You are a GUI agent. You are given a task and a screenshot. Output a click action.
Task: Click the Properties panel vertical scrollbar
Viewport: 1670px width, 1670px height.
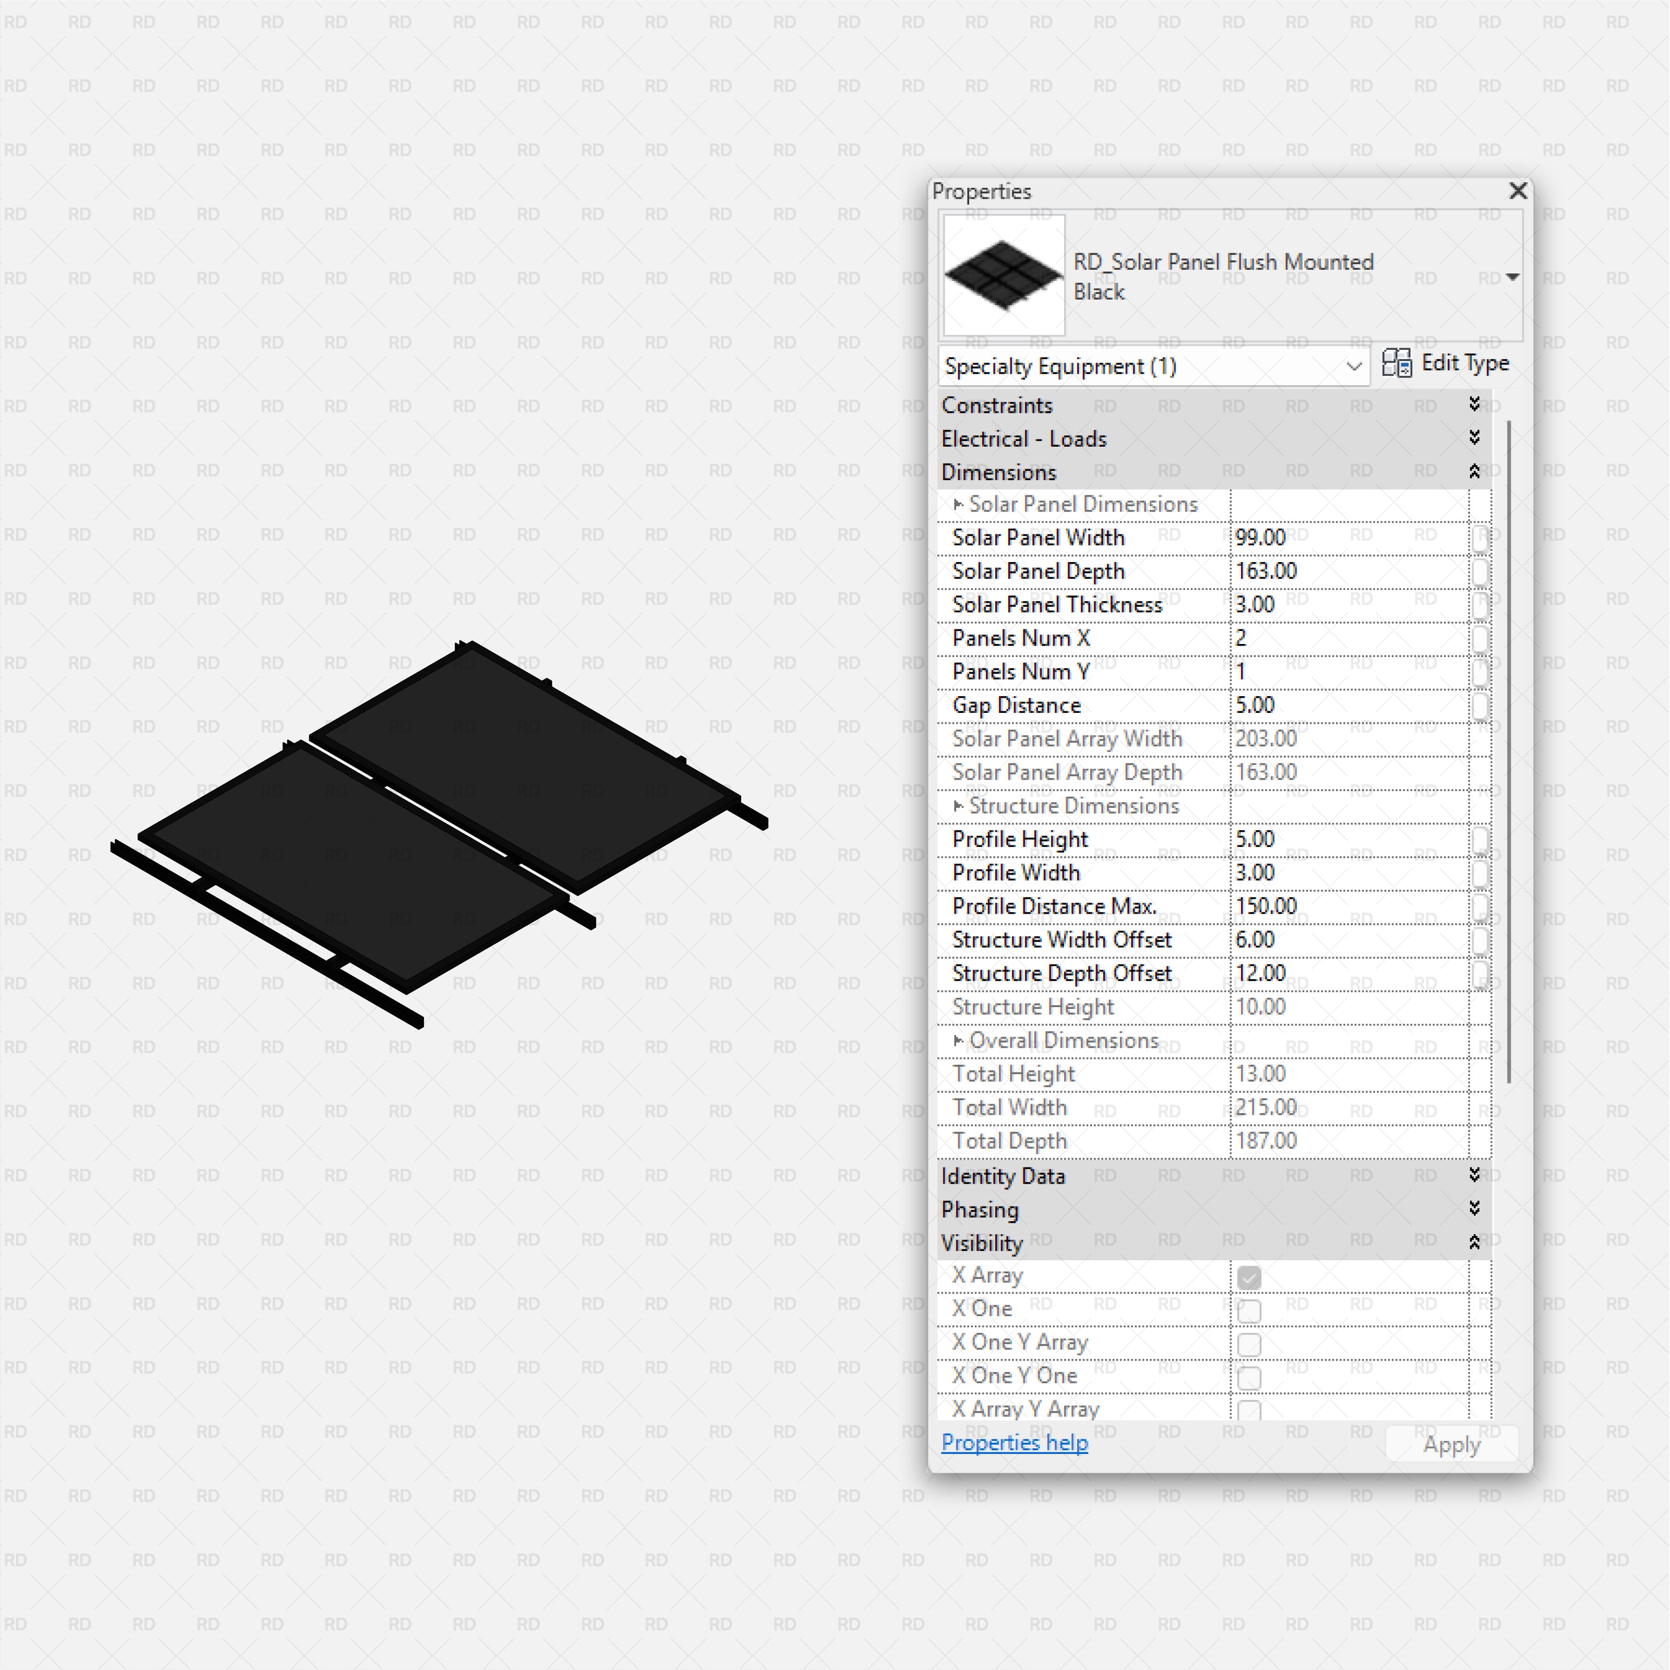[1509, 752]
